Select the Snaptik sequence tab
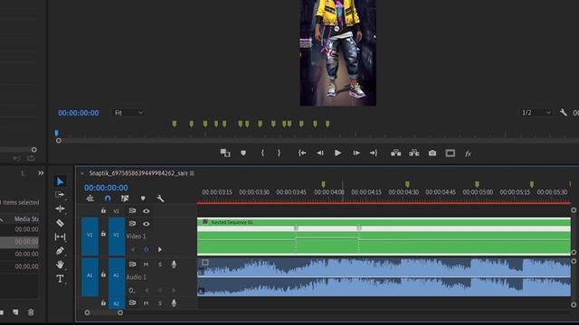The image size is (579, 325). click(138, 173)
